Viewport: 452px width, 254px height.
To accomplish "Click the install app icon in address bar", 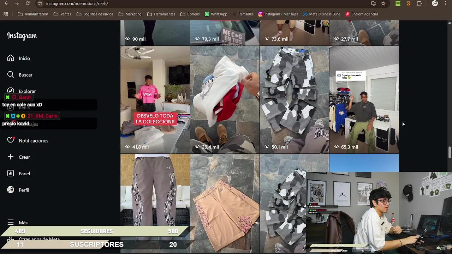I will click(374, 4).
